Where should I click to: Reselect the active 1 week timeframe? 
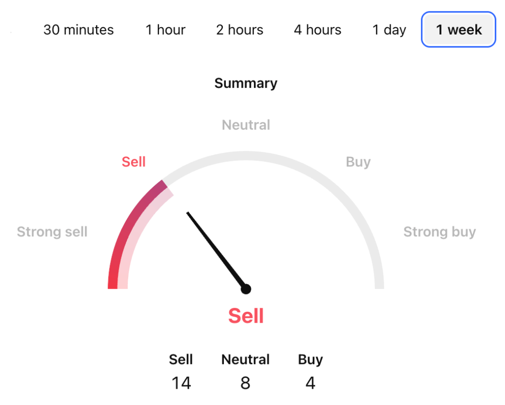tap(458, 30)
